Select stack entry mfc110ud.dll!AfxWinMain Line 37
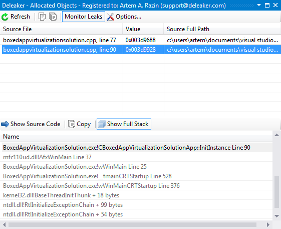The image size is (281, 229). click(136, 157)
